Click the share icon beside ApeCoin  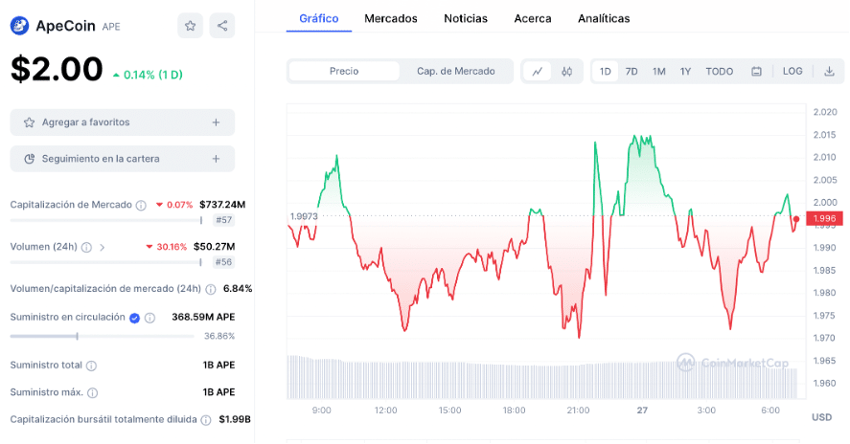(x=222, y=26)
